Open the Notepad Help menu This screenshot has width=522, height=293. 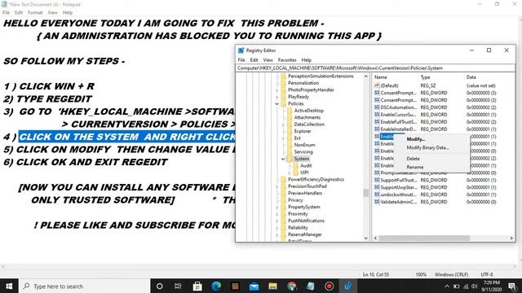(x=68, y=13)
